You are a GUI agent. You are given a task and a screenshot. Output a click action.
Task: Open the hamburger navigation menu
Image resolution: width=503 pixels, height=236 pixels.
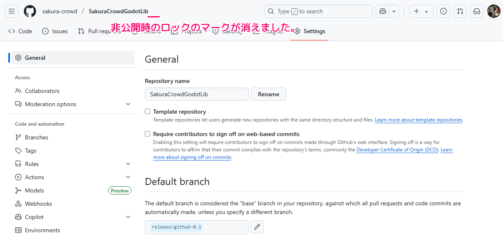tap(12, 11)
